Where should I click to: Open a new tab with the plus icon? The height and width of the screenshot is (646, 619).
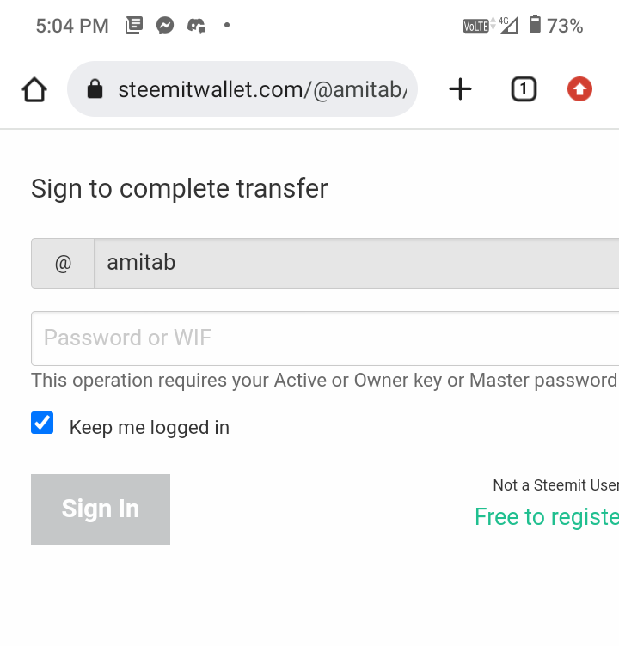[x=460, y=89]
